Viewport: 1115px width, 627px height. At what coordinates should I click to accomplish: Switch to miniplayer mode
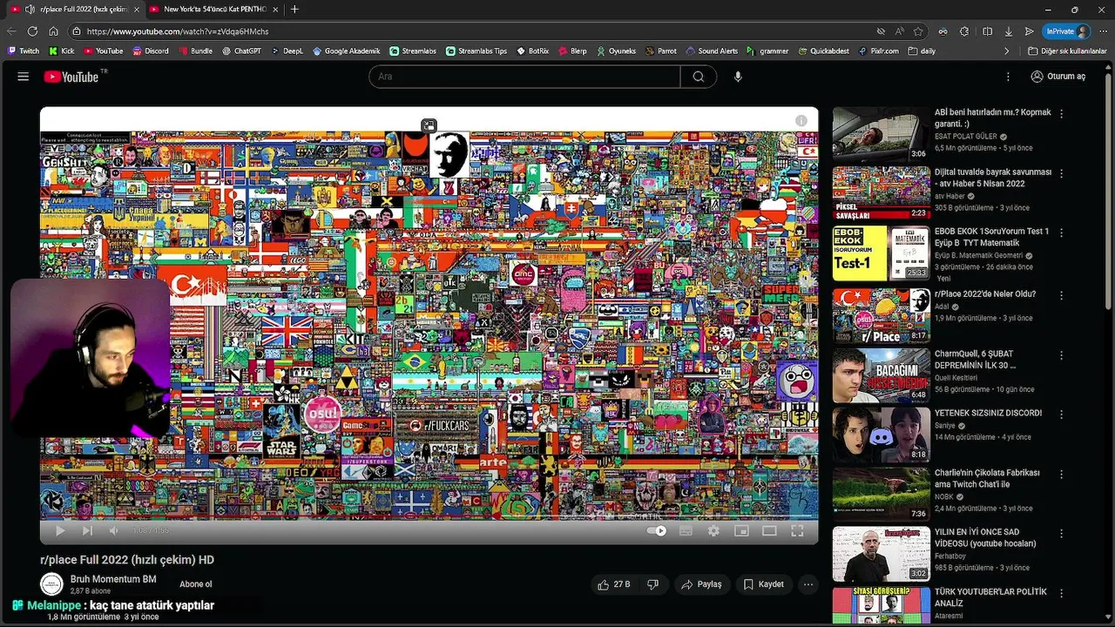pyautogui.click(x=741, y=530)
